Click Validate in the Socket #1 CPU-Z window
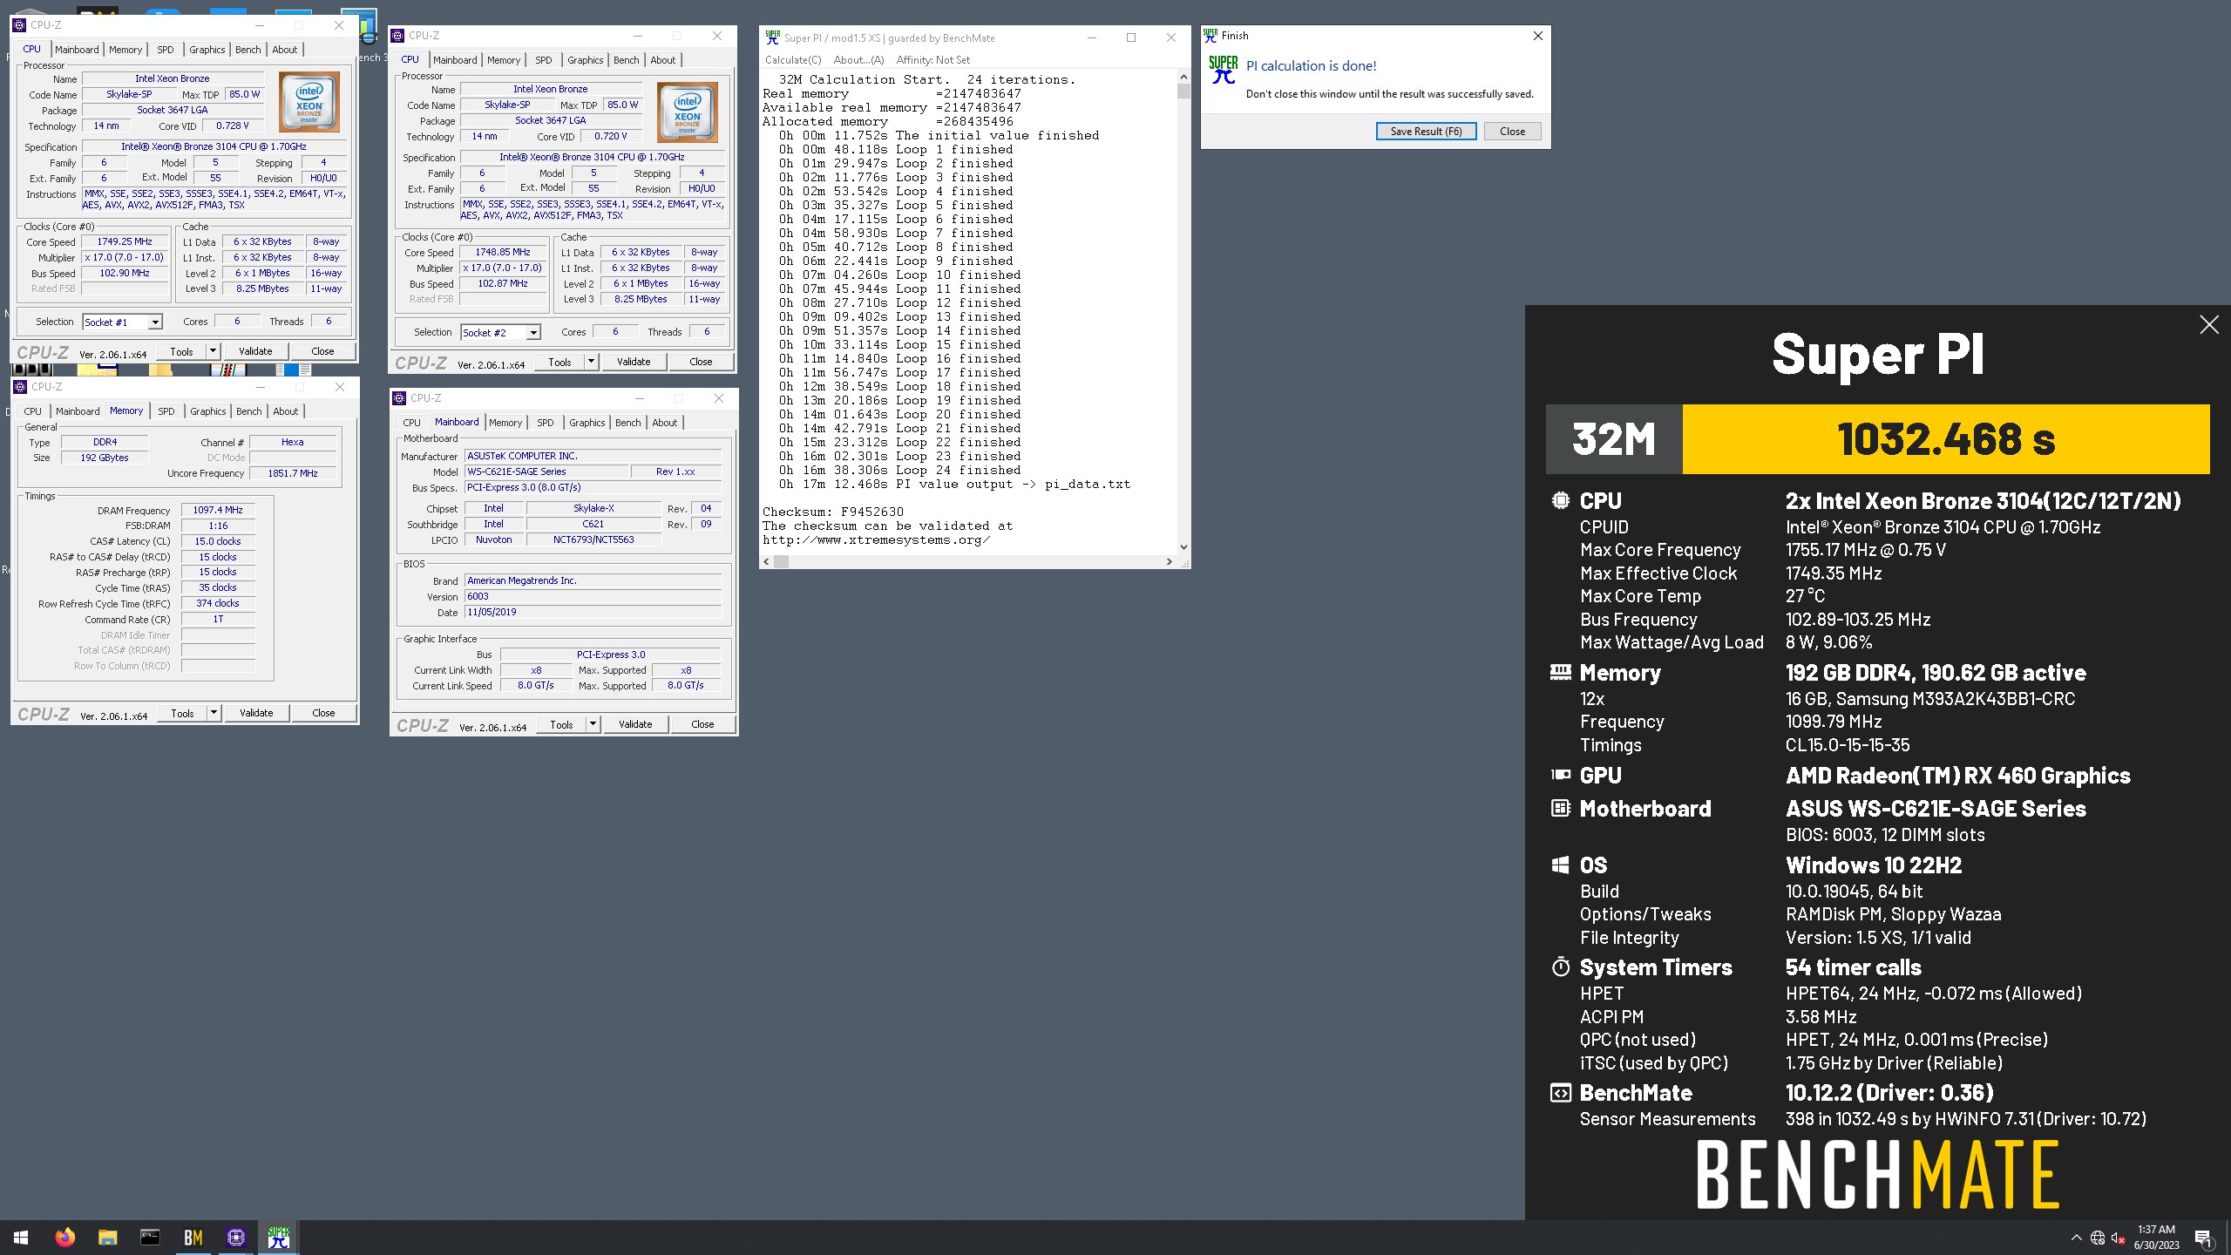Screen dimensions: 2231x1255 point(255,351)
